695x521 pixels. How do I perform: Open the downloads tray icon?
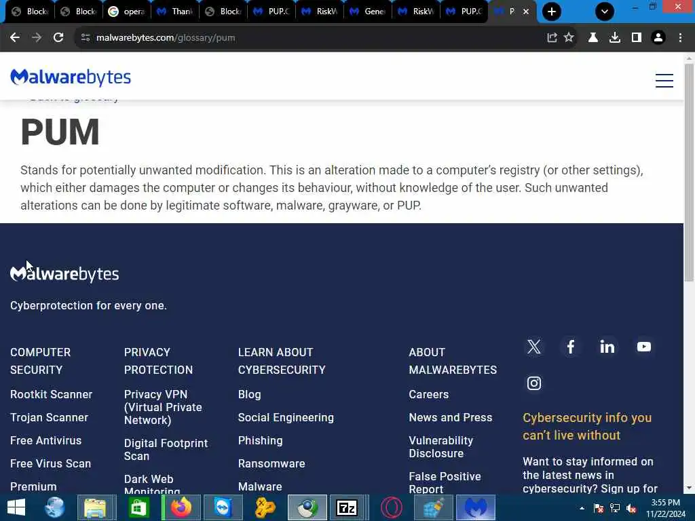tap(615, 38)
